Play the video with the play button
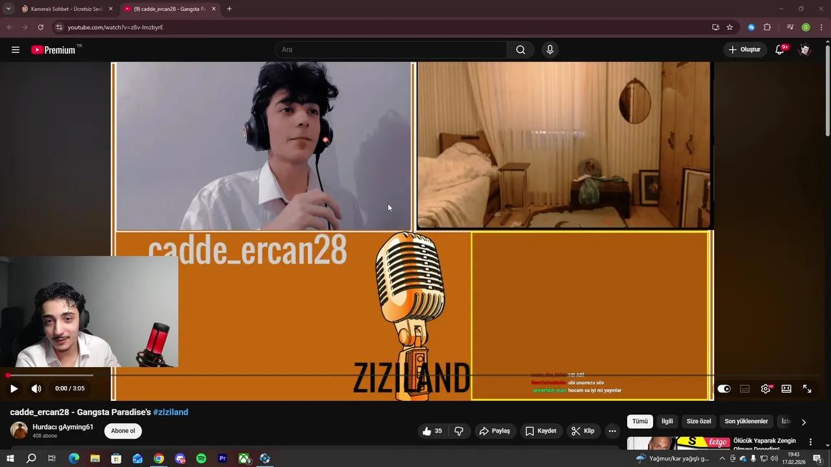The height and width of the screenshot is (467, 831). point(14,389)
